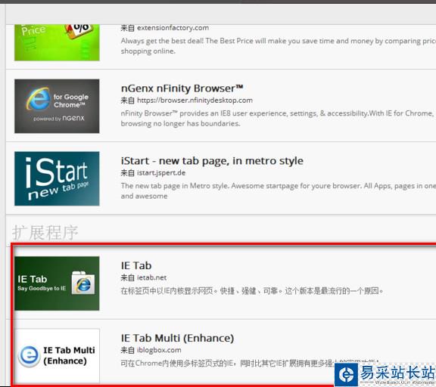Open the browser.nfinitydesktop.com source link
Viewport: 436px width, 387px height.
point(195,101)
